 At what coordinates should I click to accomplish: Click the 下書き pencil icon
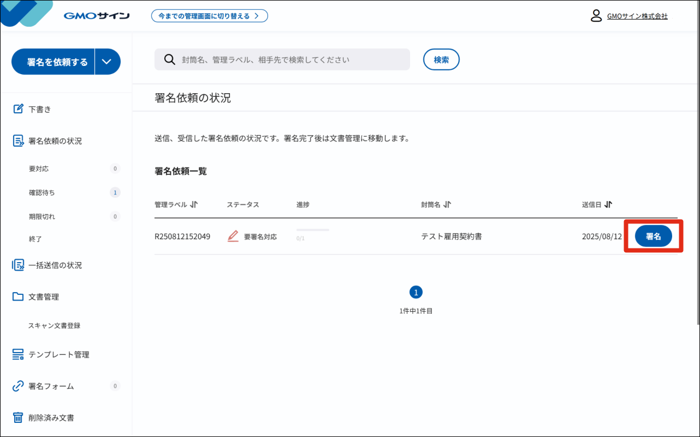click(18, 109)
